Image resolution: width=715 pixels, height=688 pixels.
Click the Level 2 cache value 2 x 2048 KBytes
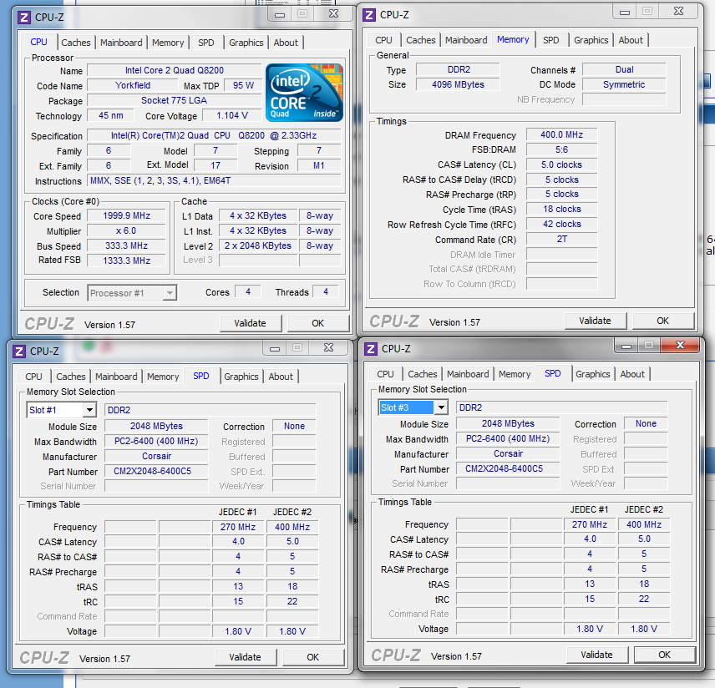click(x=258, y=245)
